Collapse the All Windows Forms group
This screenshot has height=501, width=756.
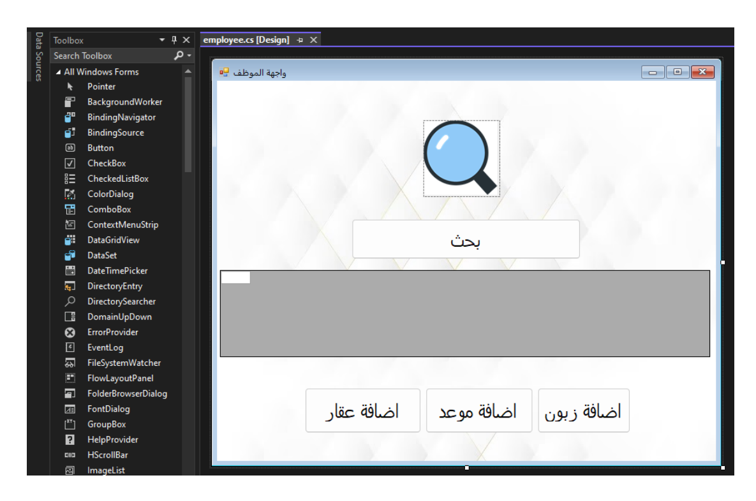tap(59, 72)
